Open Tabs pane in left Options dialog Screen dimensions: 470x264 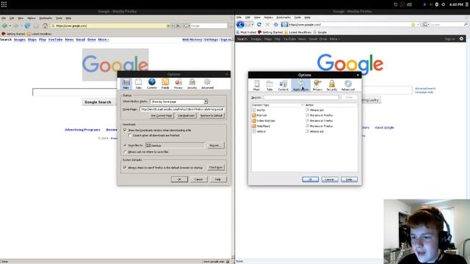(x=138, y=84)
